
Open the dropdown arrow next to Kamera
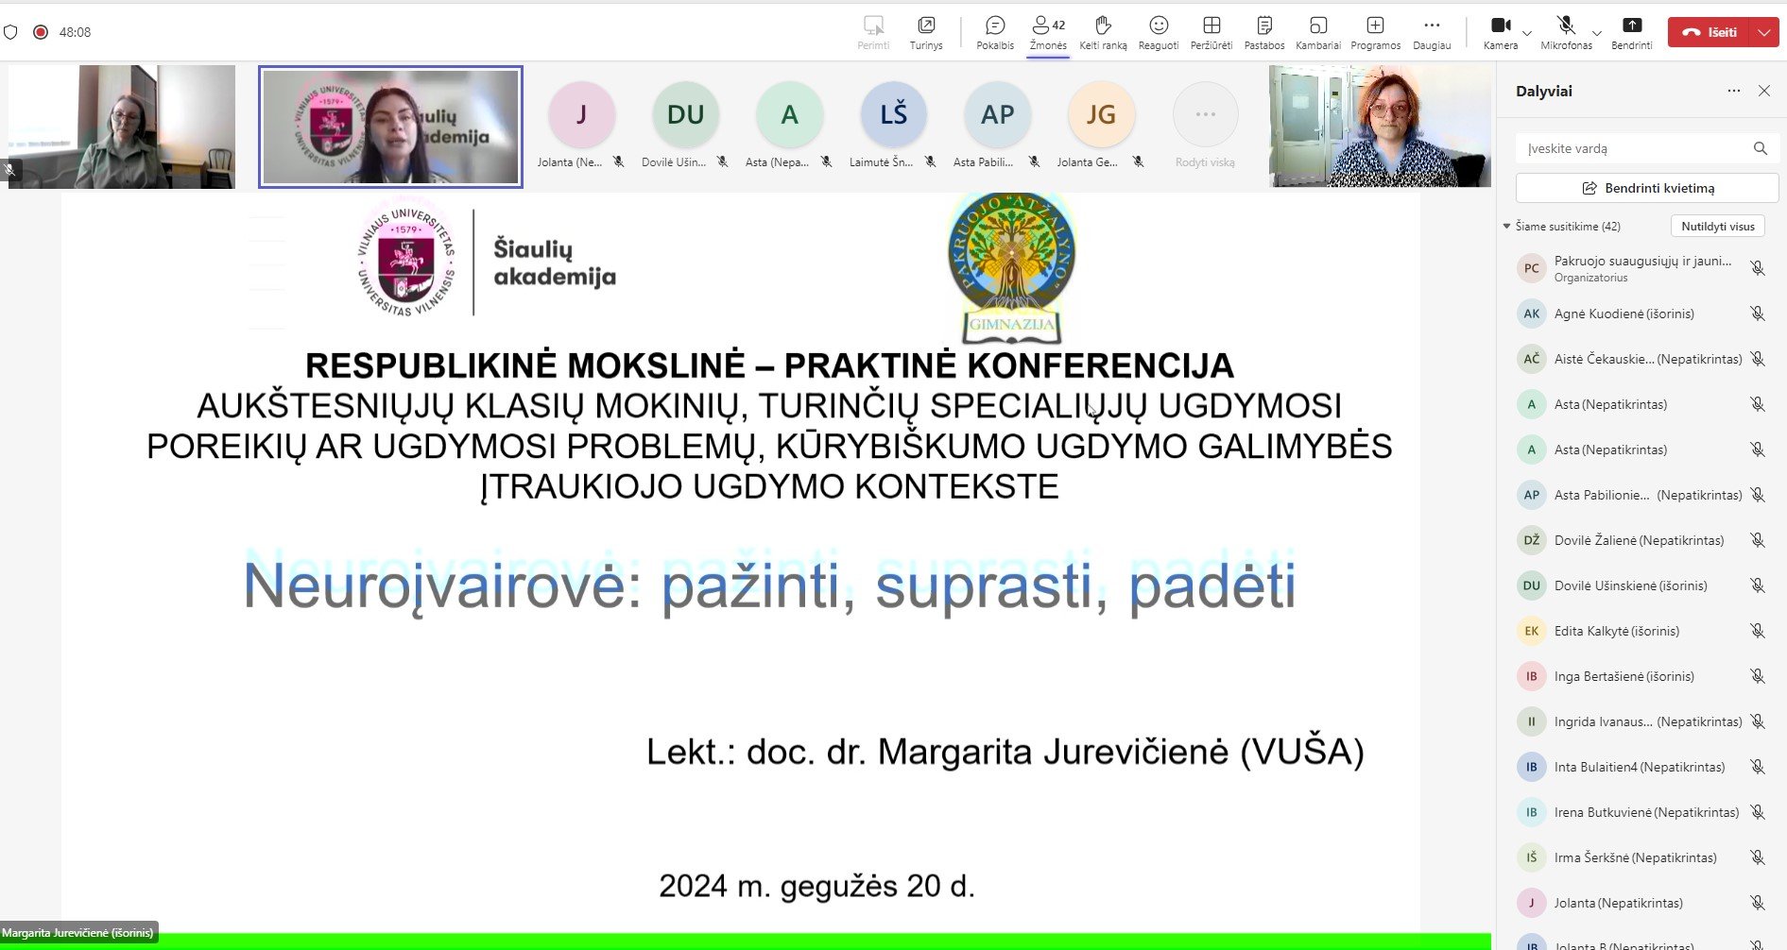tap(1527, 33)
